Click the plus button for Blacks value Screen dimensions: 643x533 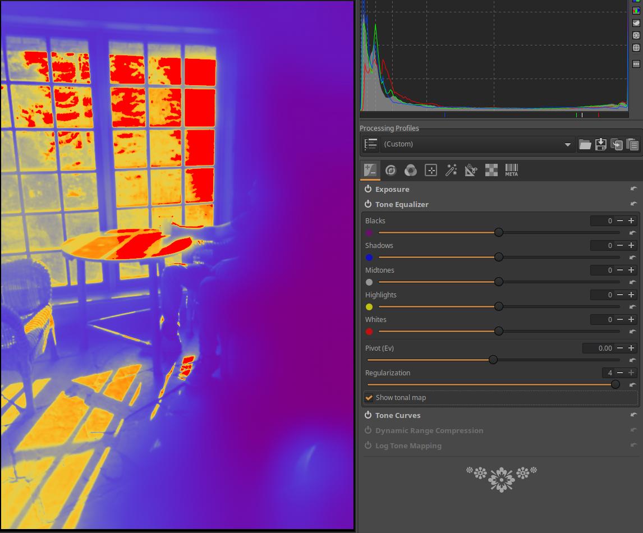point(631,221)
